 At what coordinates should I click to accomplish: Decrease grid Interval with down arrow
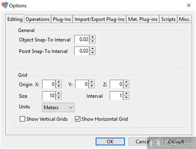point(127,98)
